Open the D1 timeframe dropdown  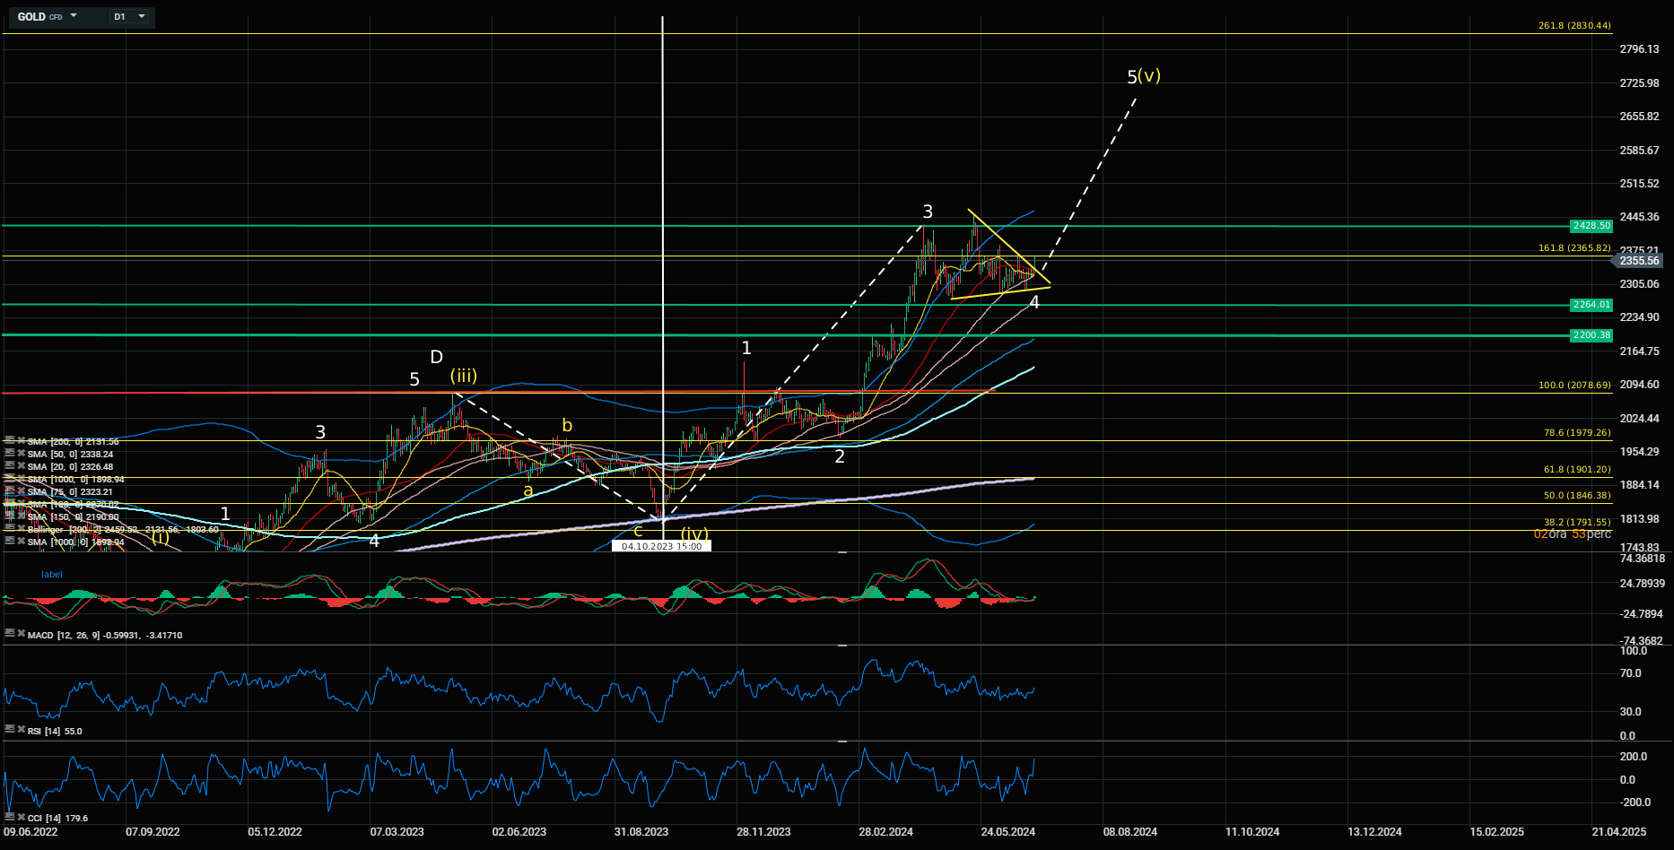[x=142, y=16]
